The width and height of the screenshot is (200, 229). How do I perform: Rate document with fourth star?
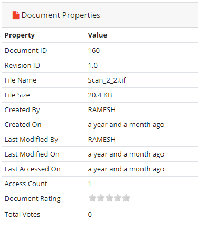tap(118, 198)
